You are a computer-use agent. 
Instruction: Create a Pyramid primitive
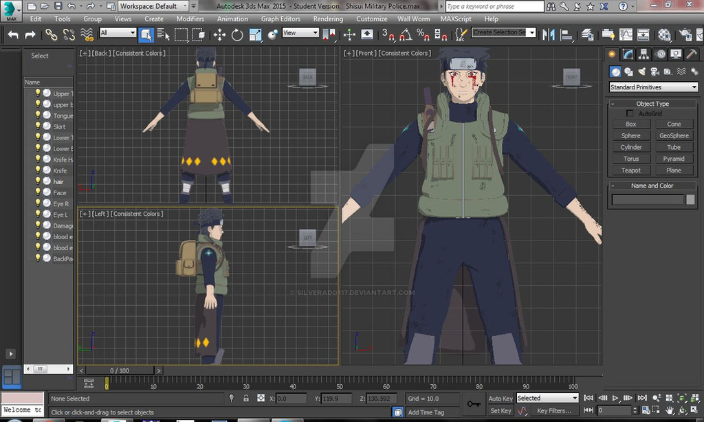[674, 159]
